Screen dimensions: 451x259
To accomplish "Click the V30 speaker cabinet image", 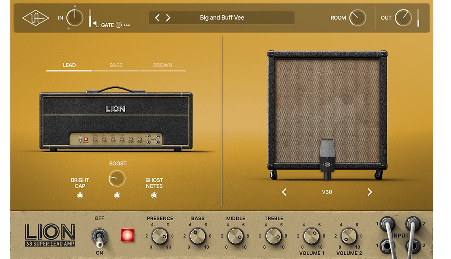I will tap(327, 115).
